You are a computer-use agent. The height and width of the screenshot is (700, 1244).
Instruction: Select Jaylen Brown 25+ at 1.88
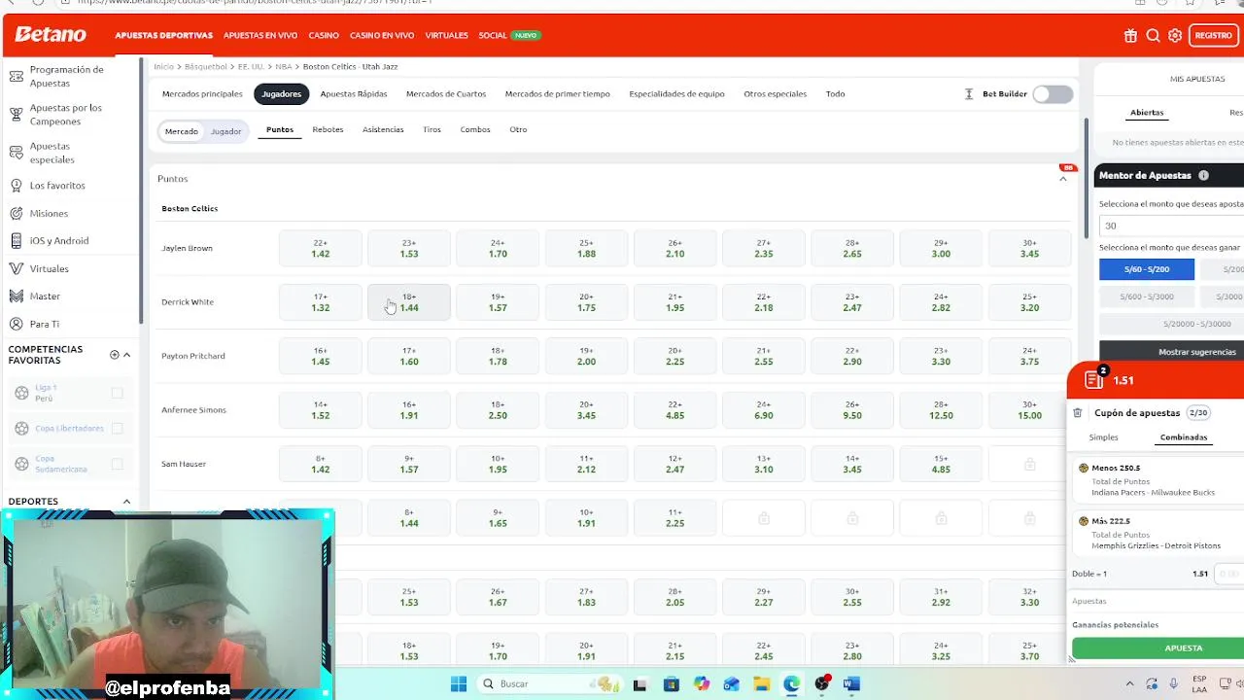pos(586,248)
